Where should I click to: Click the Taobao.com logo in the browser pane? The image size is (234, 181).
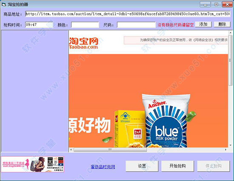pyautogui.click(x=83, y=43)
